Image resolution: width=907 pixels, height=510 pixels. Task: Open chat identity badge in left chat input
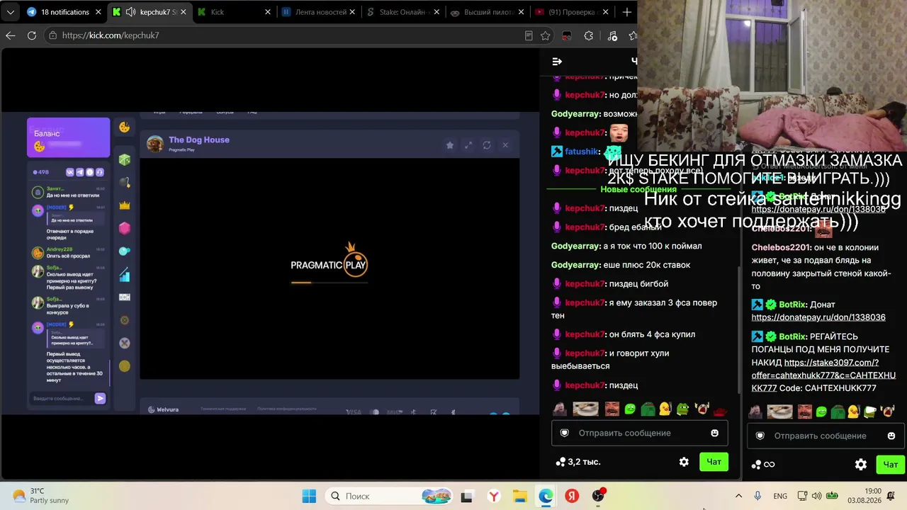coord(565,433)
